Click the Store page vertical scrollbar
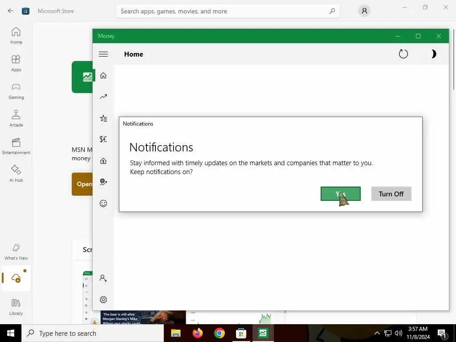This screenshot has height=342, width=456. (453, 60)
